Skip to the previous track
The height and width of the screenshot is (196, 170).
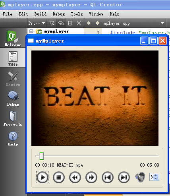(108, 177)
